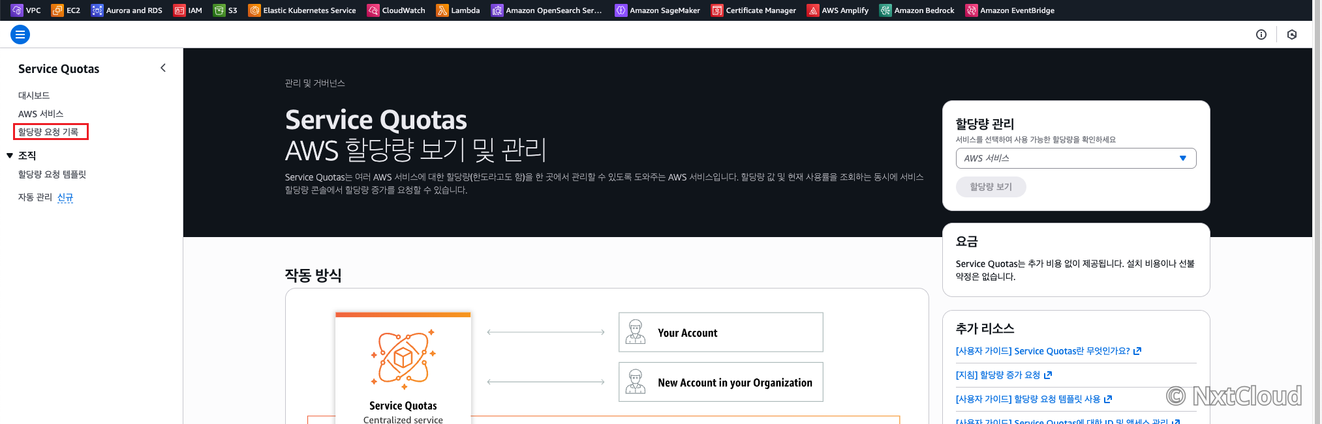Open Amazon EventBridge shortcut
The image size is (1322, 424).
pyautogui.click(x=1010, y=10)
